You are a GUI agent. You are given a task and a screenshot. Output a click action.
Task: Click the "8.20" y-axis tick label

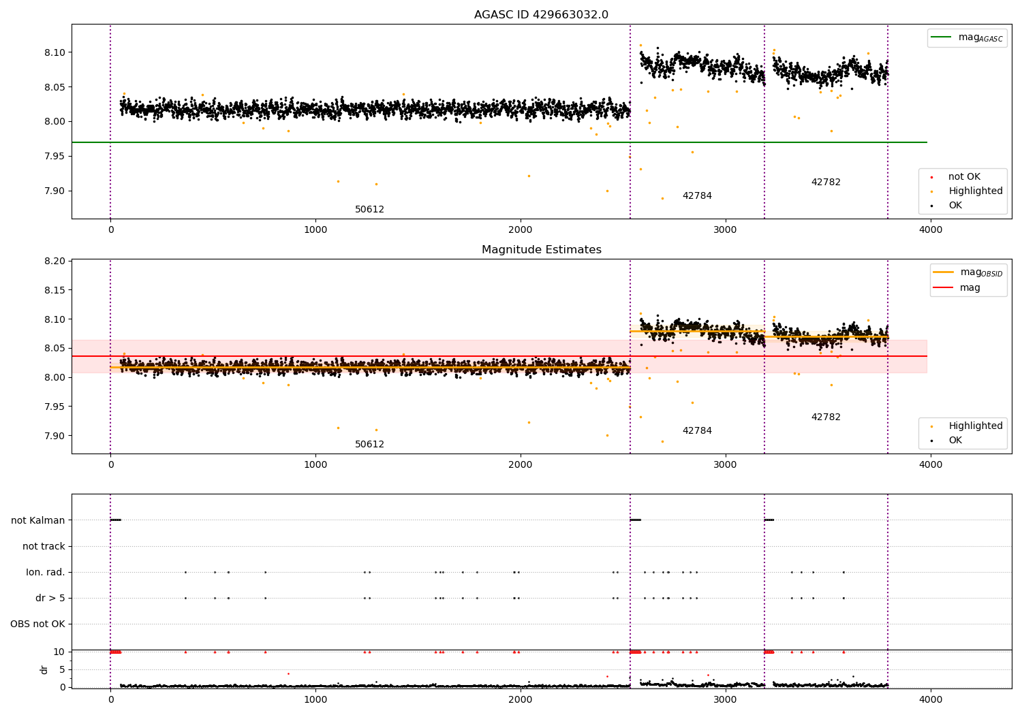pos(55,261)
